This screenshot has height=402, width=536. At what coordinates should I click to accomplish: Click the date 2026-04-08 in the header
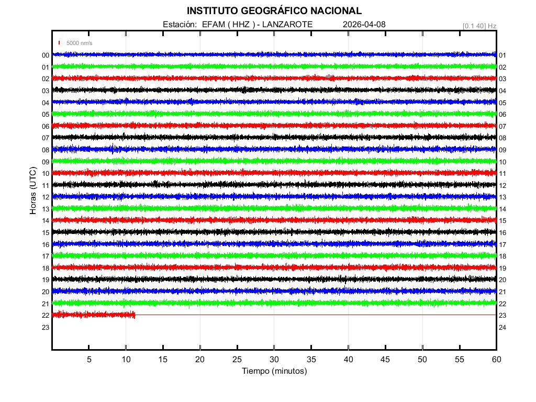pos(364,25)
